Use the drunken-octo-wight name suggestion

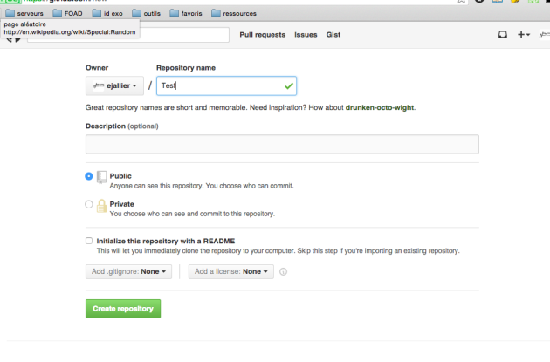[x=380, y=107]
